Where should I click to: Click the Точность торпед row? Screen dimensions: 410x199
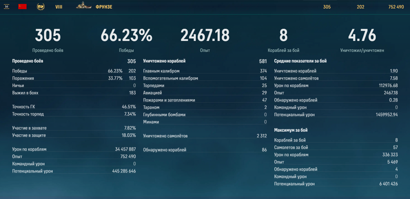[74, 114]
